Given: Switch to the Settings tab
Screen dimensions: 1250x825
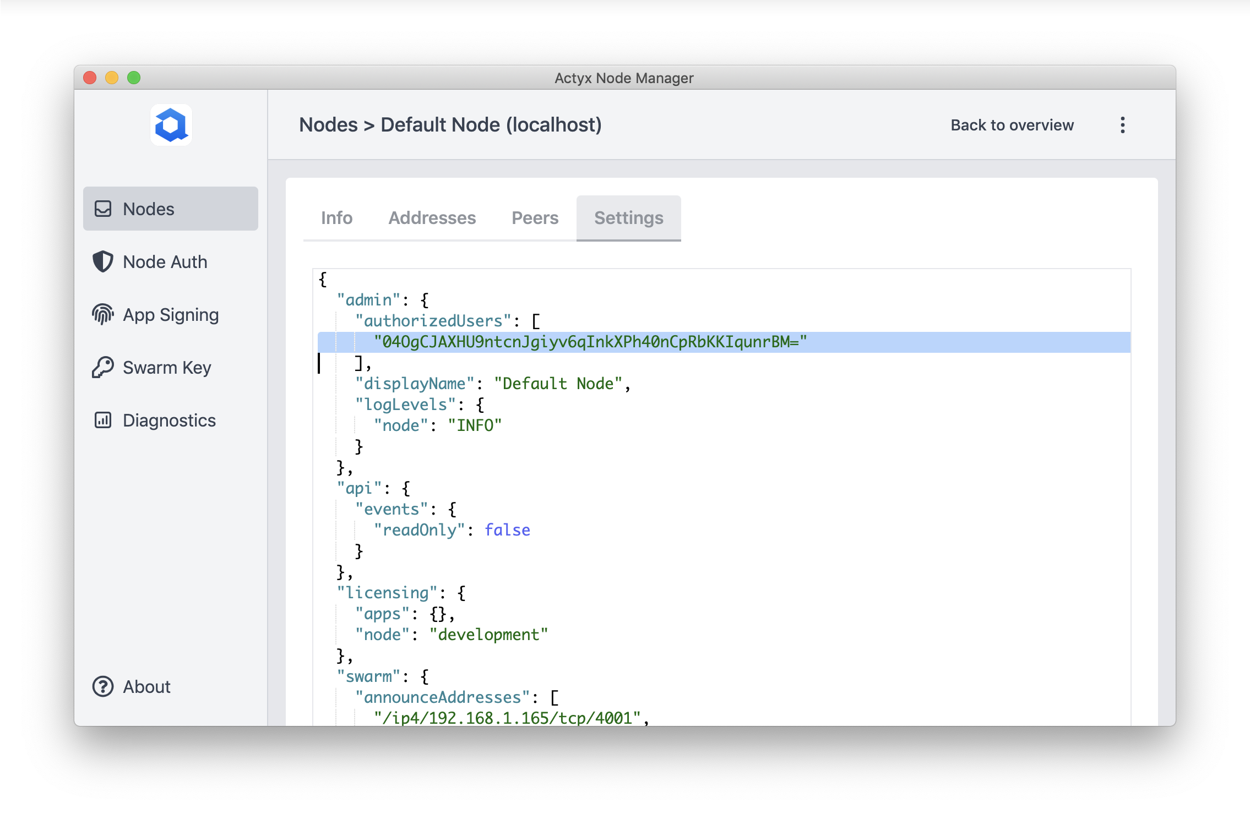Looking at the screenshot, I should [x=629, y=218].
